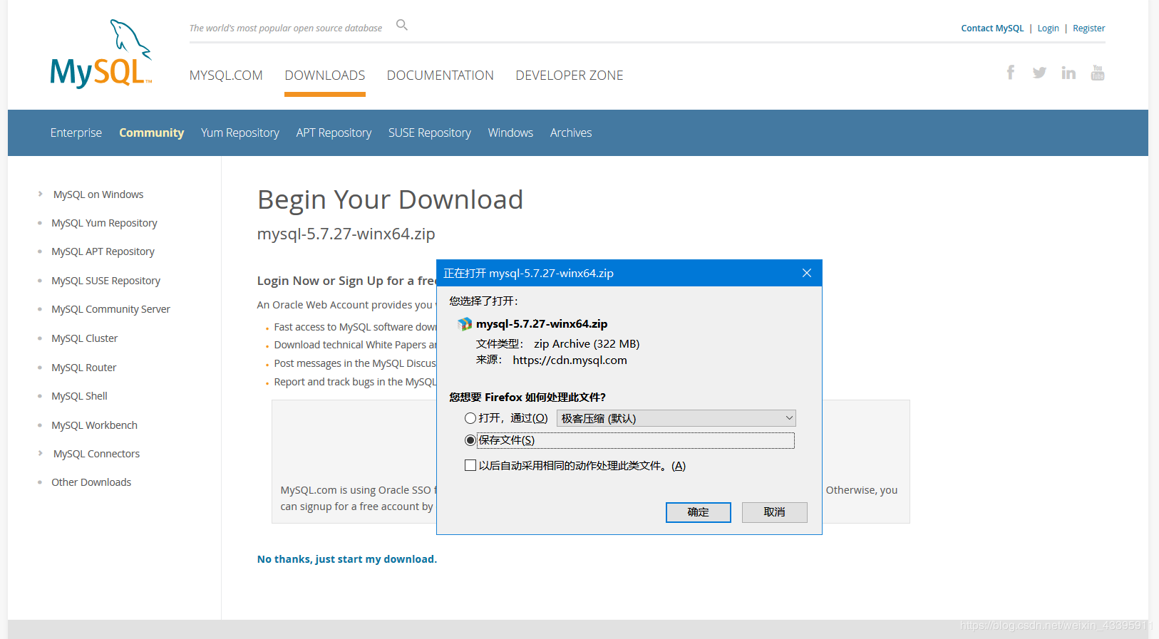Open SUSE Repository submenu

coord(430,133)
